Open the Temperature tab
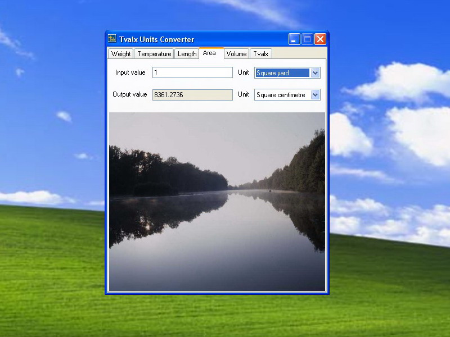The image size is (450, 337). (x=154, y=54)
